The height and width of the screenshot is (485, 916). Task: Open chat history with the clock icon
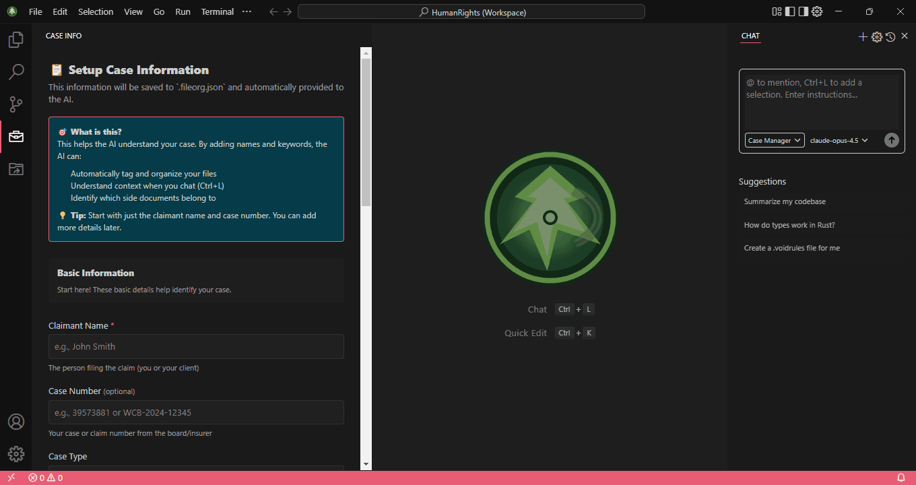pyautogui.click(x=890, y=37)
